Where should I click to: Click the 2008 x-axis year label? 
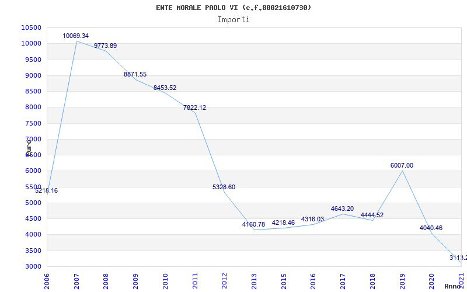point(106,281)
